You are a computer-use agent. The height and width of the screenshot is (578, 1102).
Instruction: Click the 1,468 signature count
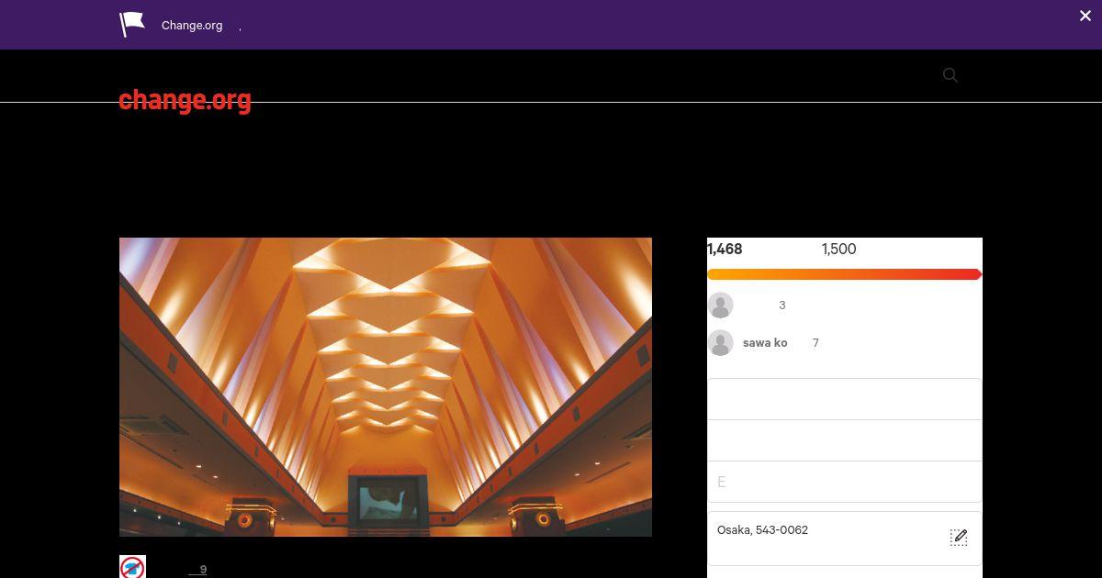point(725,249)
